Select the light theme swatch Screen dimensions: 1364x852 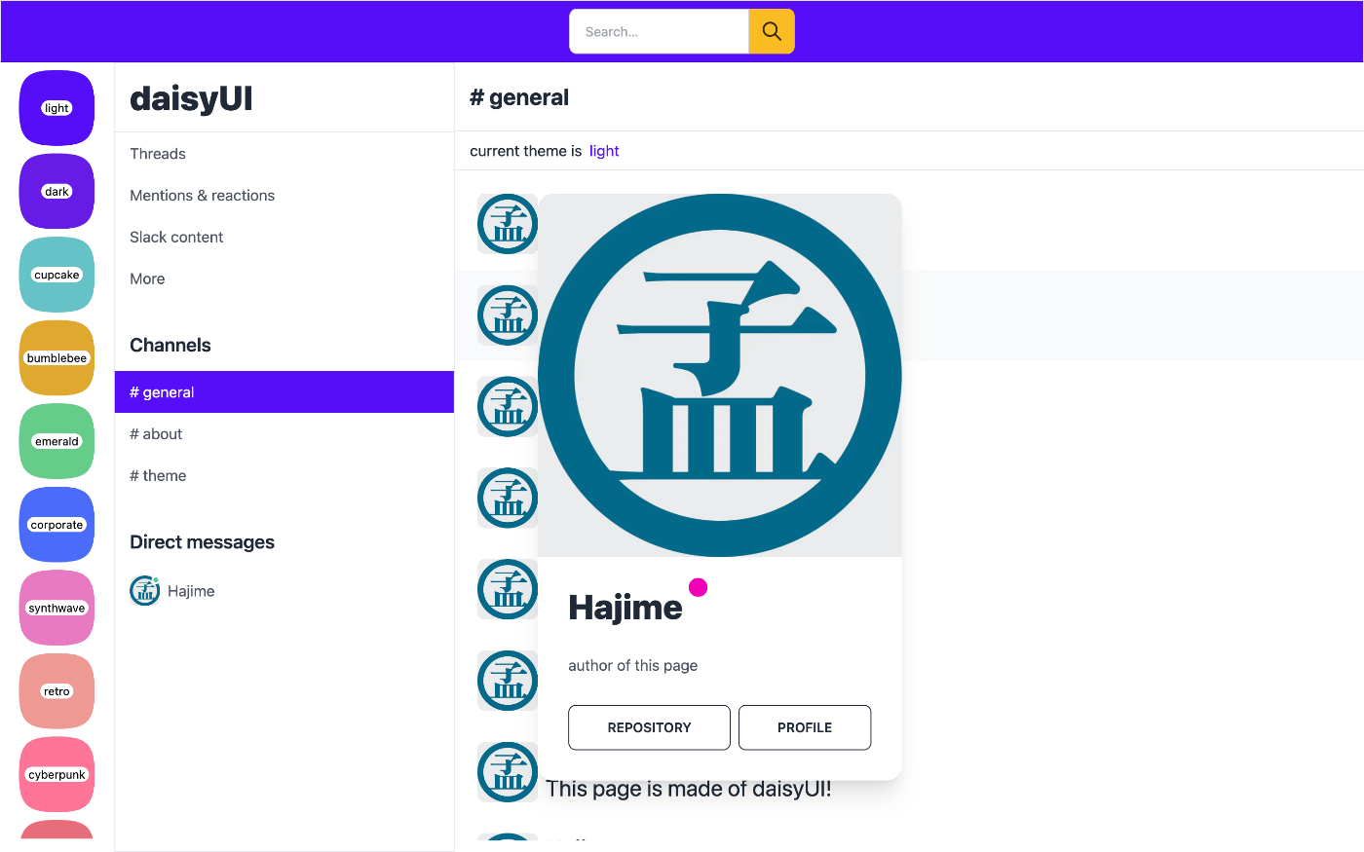[57, 108]
